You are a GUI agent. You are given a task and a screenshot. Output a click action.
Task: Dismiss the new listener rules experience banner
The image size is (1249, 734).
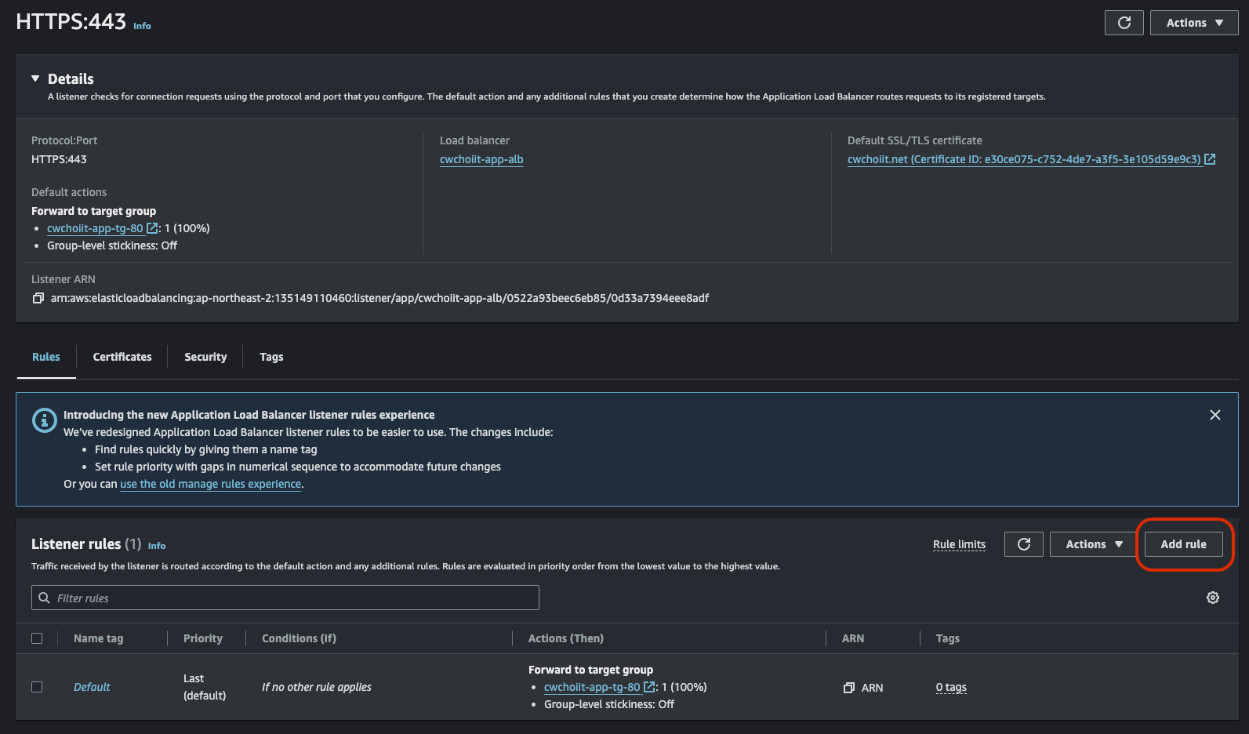[1215, 415]
